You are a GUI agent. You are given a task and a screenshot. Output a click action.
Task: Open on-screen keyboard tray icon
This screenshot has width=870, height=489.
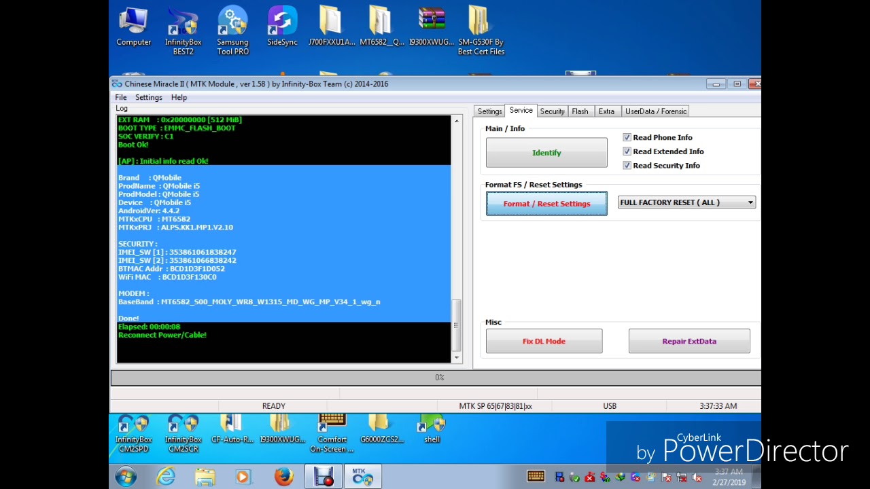[536, 477]
